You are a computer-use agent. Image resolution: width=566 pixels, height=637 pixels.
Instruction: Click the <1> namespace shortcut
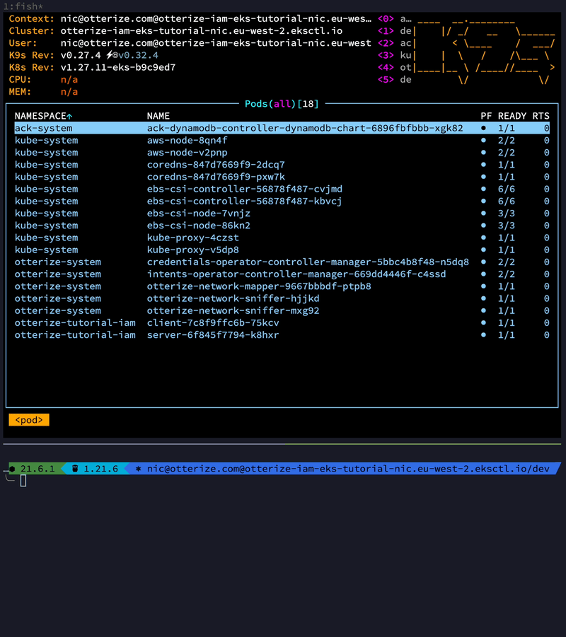coord(386,31)
